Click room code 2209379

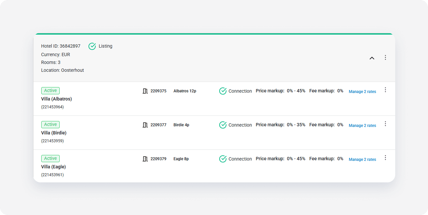pyautogui.click(x=158, y=159)
